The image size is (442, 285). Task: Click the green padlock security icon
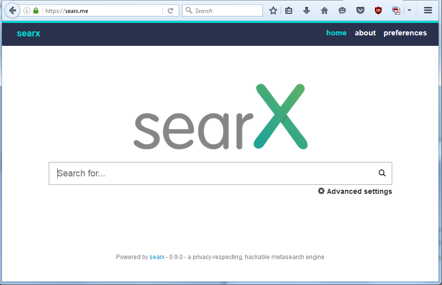point(36,11)
